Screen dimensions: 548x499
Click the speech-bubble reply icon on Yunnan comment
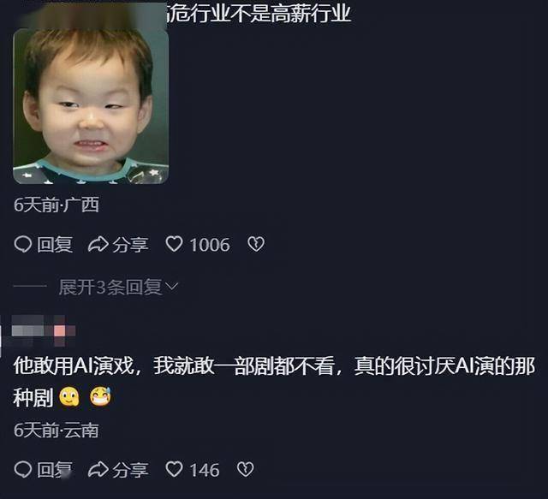23,469
